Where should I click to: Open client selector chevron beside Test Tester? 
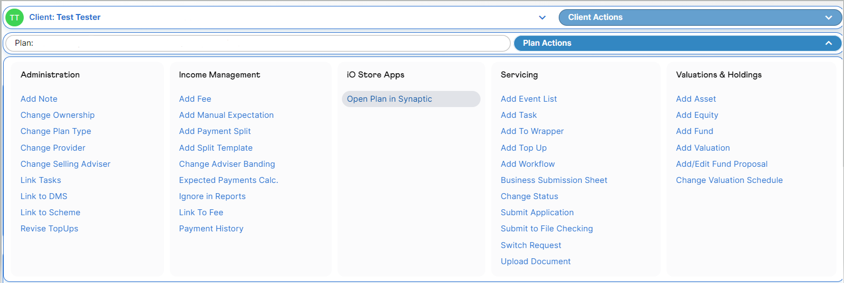pyautogui.click(x=543, y=18)
